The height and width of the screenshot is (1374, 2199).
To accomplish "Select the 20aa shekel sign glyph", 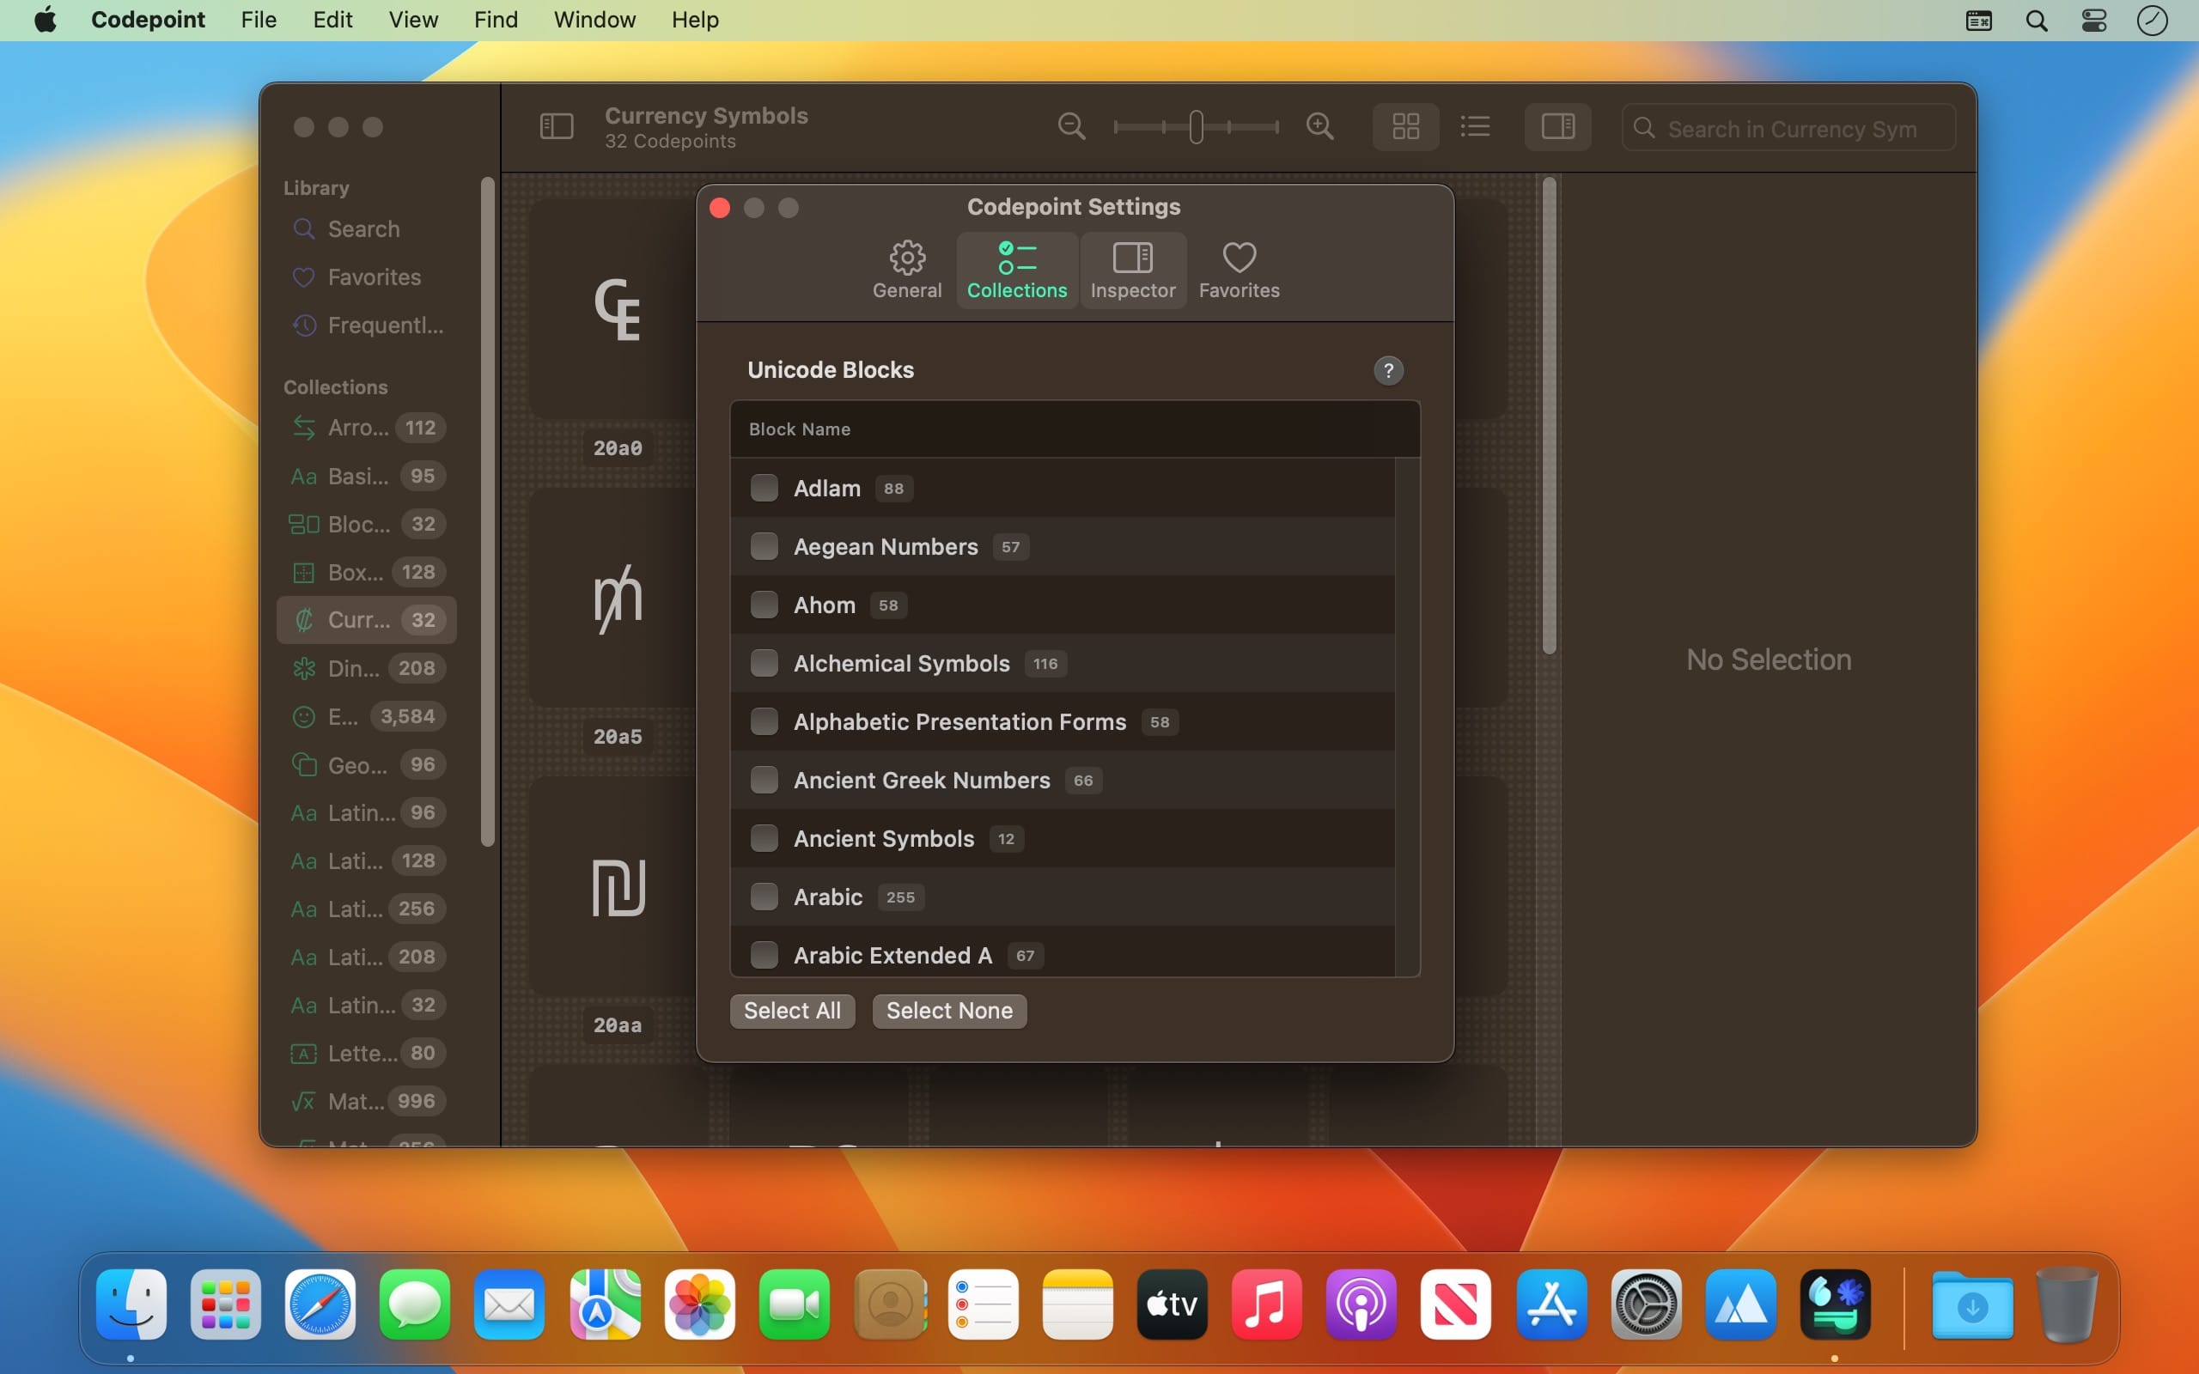I will coord(618,887).
